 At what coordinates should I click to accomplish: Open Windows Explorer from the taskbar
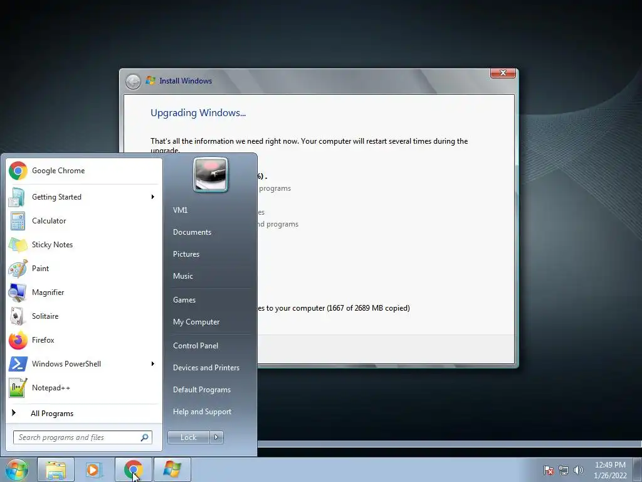tap(56, 469)
